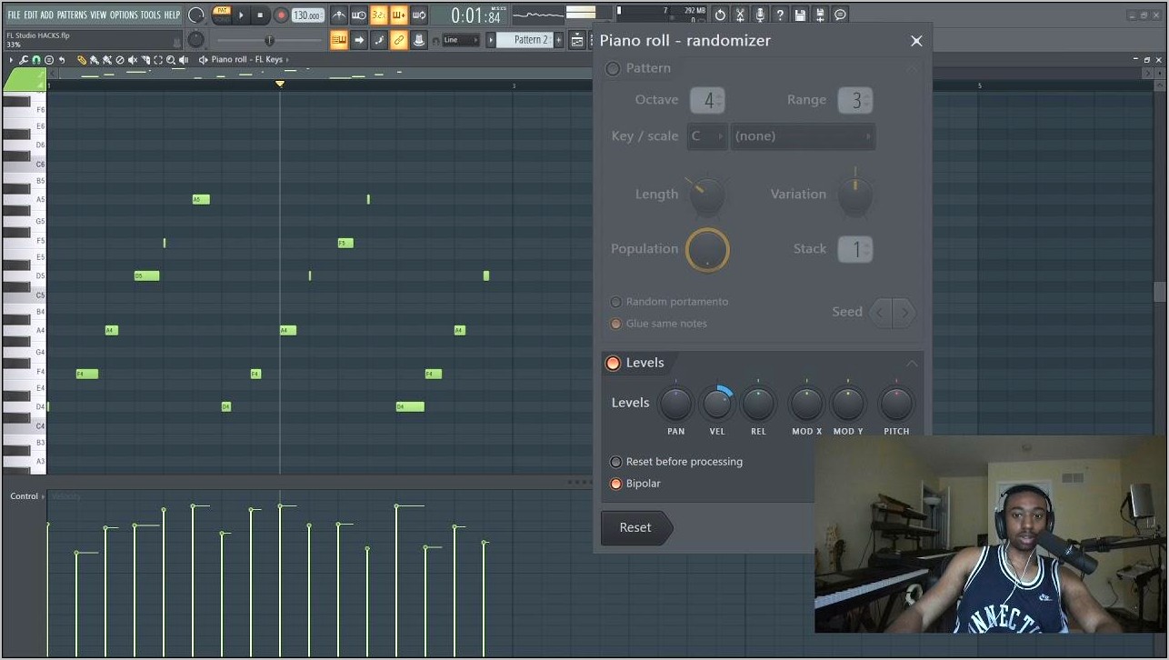Toggle the 3-2-1 countdown before recording icon
The height and width of the screenshot is (660, 1169).
[378, 15]
